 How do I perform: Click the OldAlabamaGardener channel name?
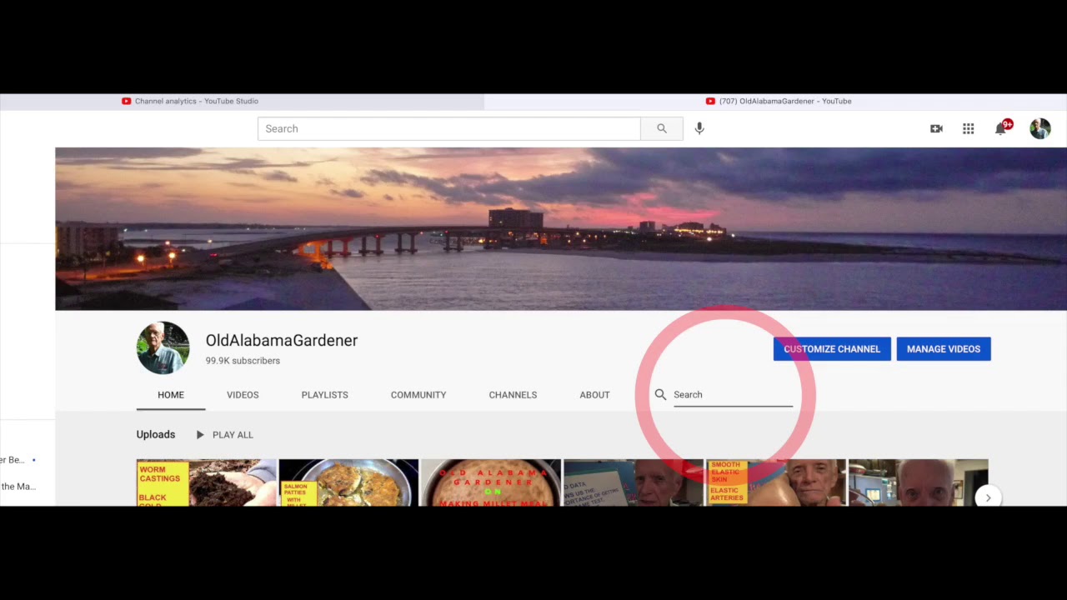(282, 340)
